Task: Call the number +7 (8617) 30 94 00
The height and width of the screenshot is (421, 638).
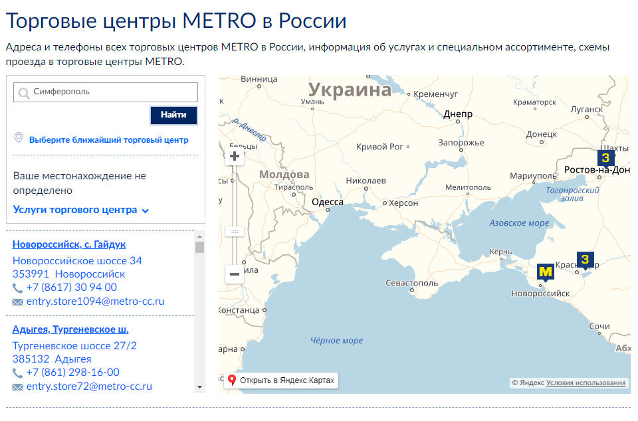Action: [72, 288]
